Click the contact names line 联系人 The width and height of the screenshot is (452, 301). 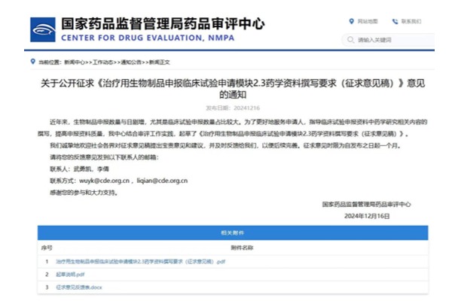click(x=80, y=169)
